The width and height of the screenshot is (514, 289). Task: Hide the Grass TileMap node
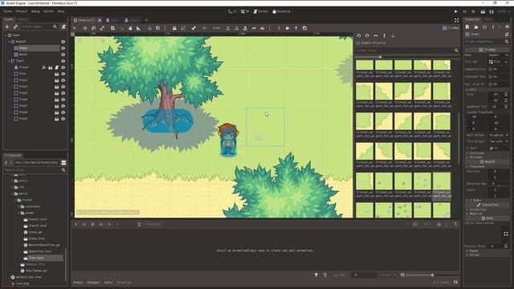(63, 48)
